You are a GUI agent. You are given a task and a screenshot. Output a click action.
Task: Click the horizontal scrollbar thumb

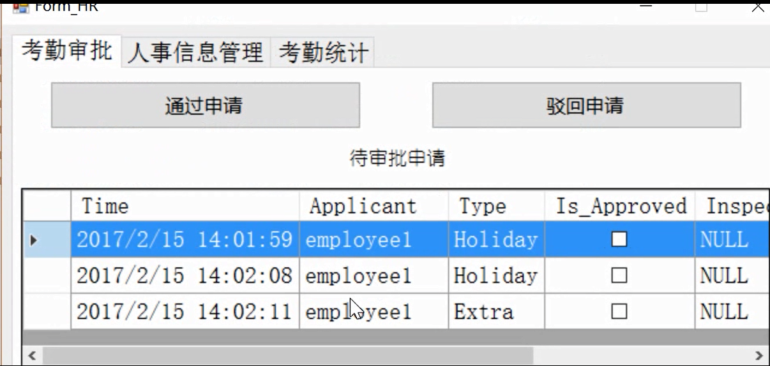pos(287,355)
